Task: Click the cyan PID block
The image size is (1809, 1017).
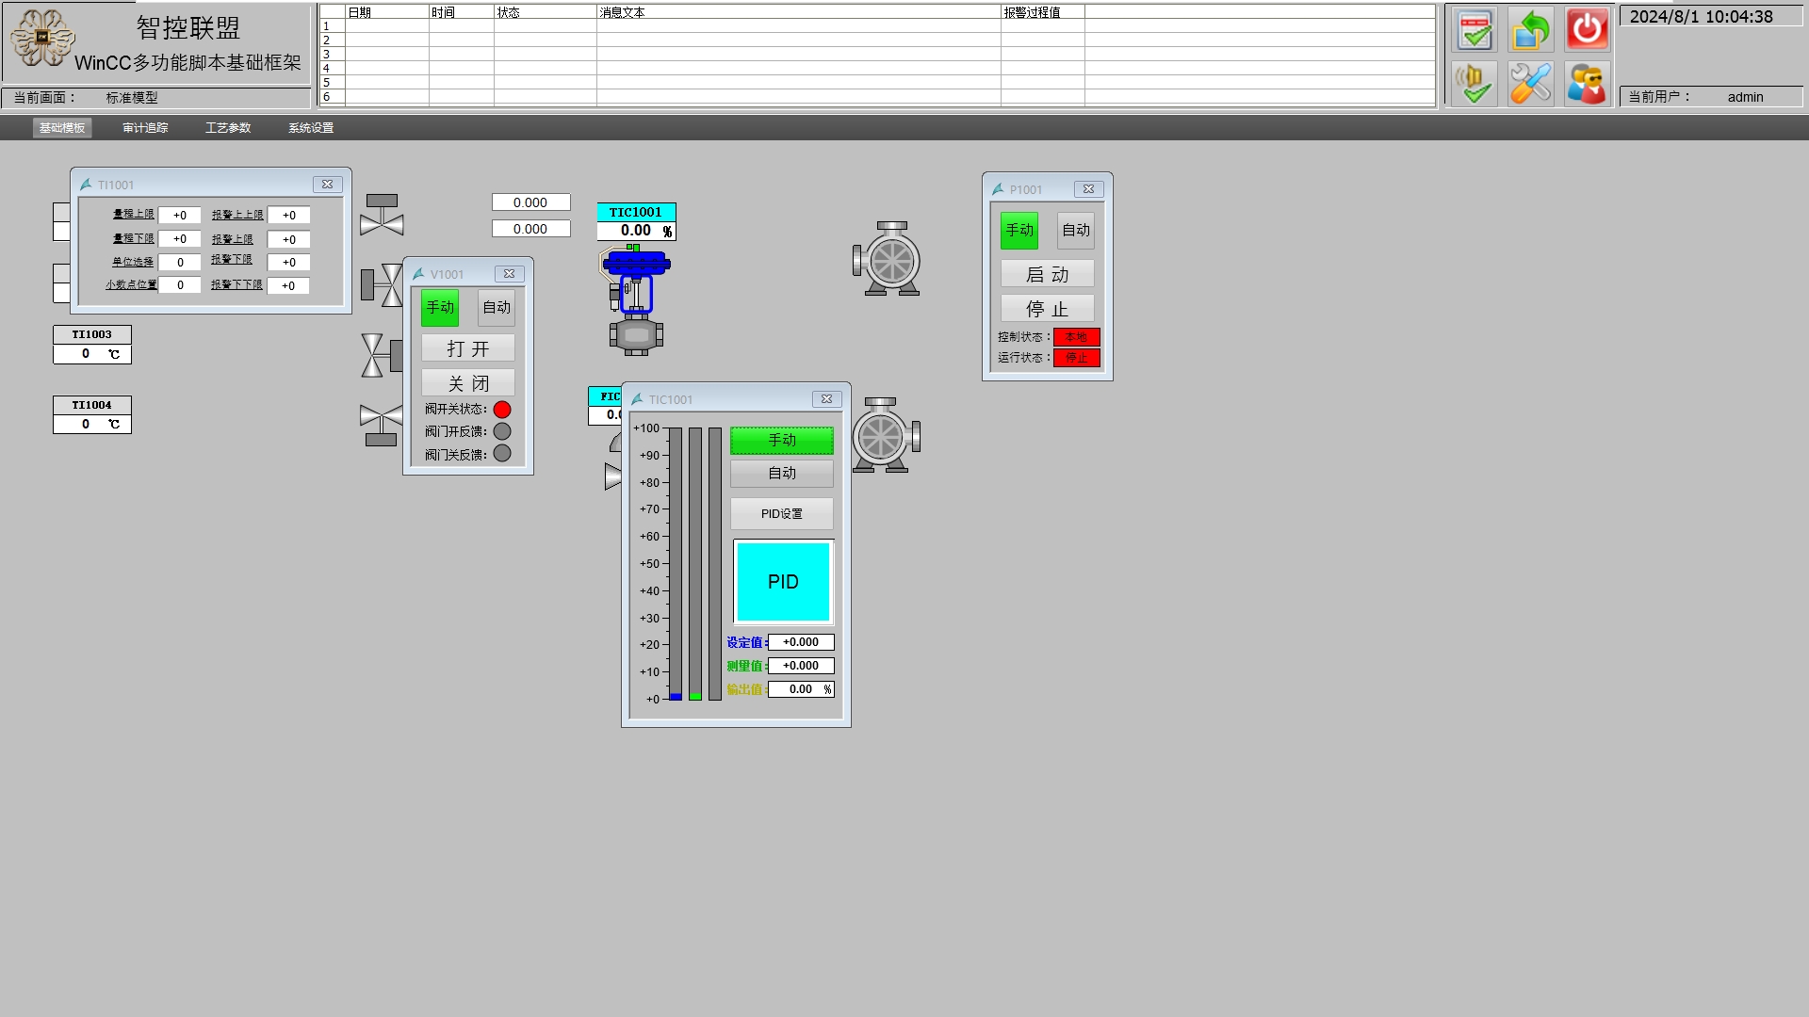Action: coord(783,582)
